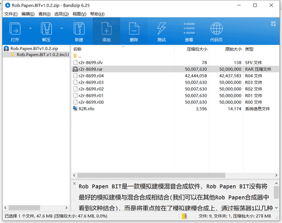Click the Extract (解压) toolbar icon
The height and width of the screenshot is (223, 282).
click(46, 29)
